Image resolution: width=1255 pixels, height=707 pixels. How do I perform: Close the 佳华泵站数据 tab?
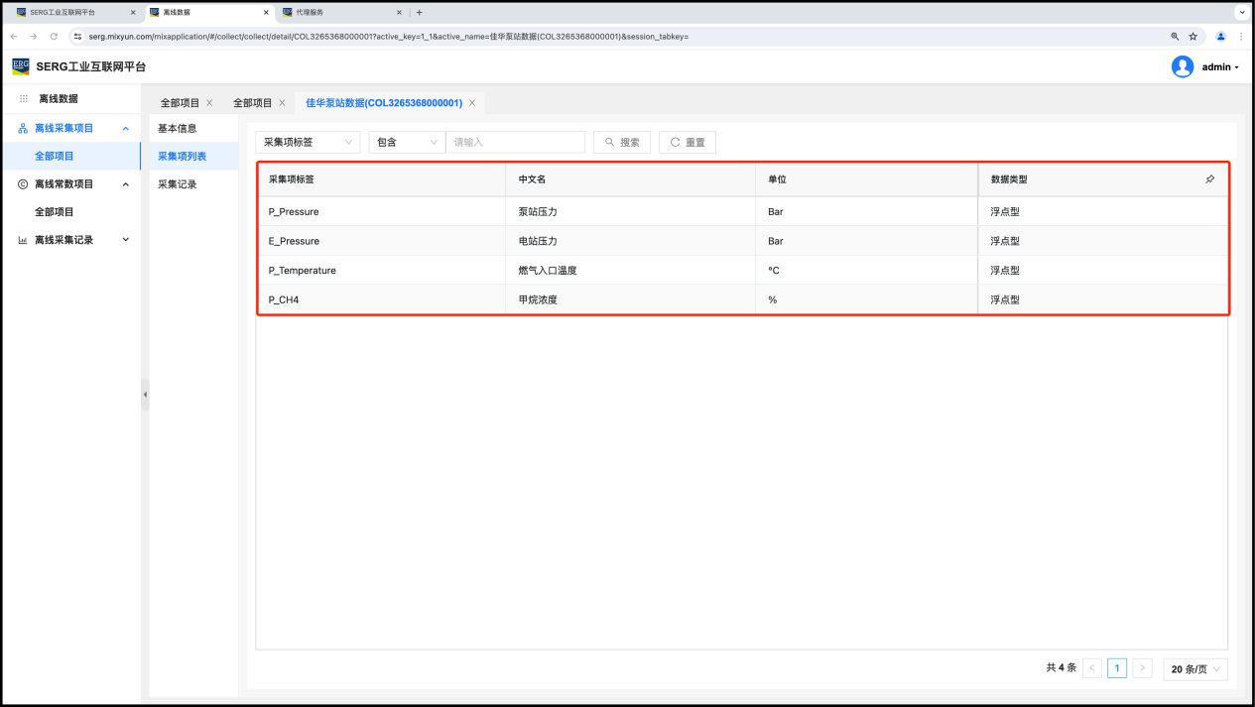click(472, 103)
